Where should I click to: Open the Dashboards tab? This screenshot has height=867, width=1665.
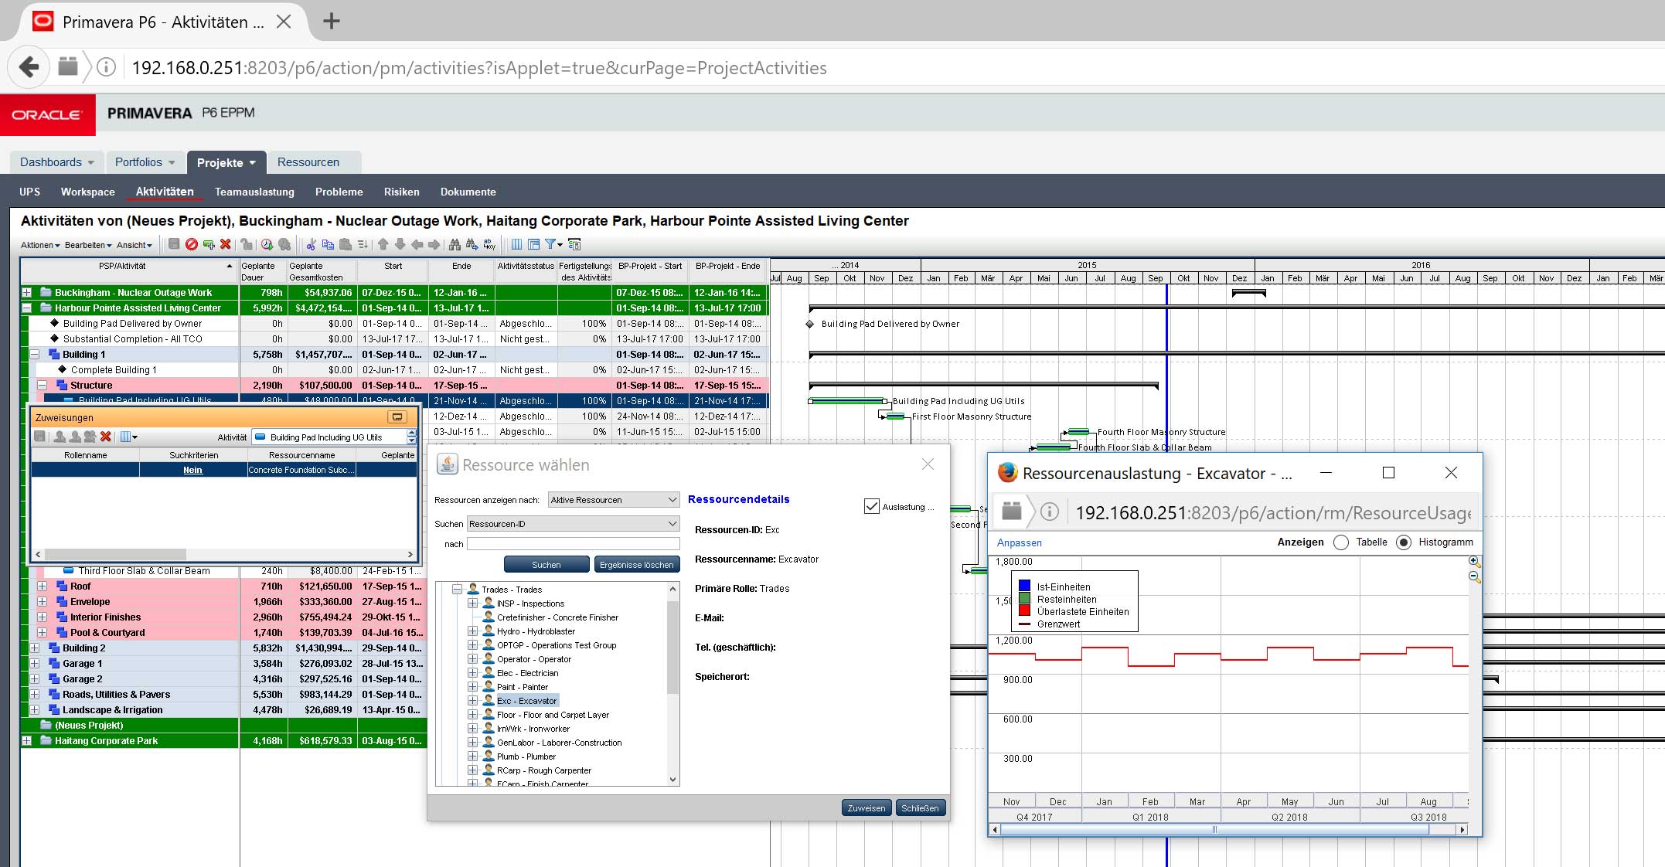56,162
